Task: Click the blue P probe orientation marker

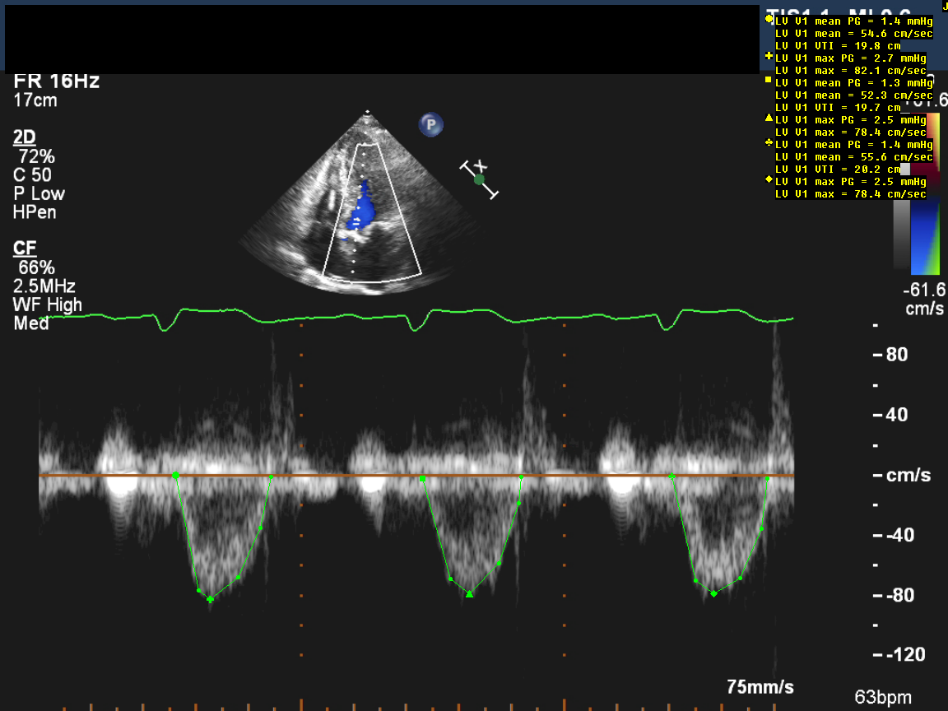Action: (x=430, y=125)
